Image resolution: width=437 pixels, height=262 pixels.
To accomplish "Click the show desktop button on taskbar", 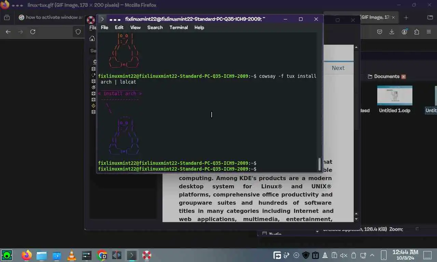I will coord(427,255).
